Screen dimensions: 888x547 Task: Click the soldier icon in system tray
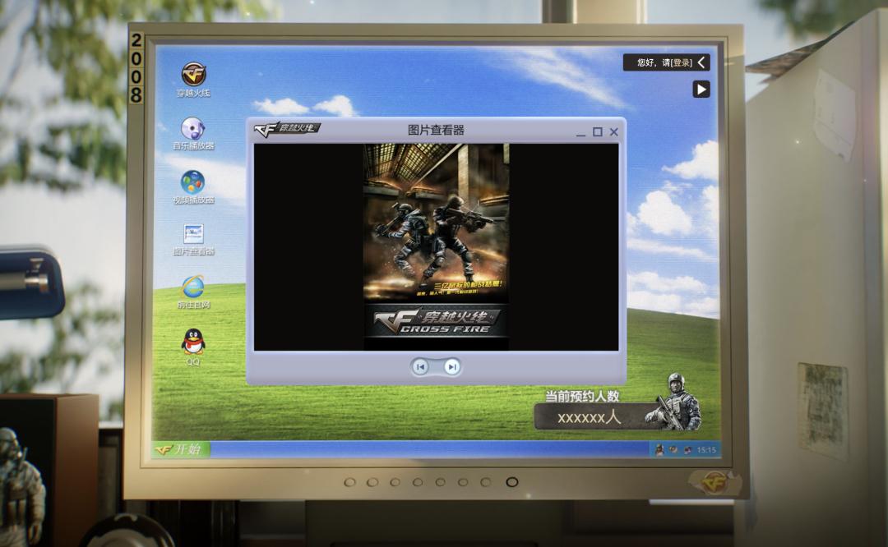[x=659, y=450]
